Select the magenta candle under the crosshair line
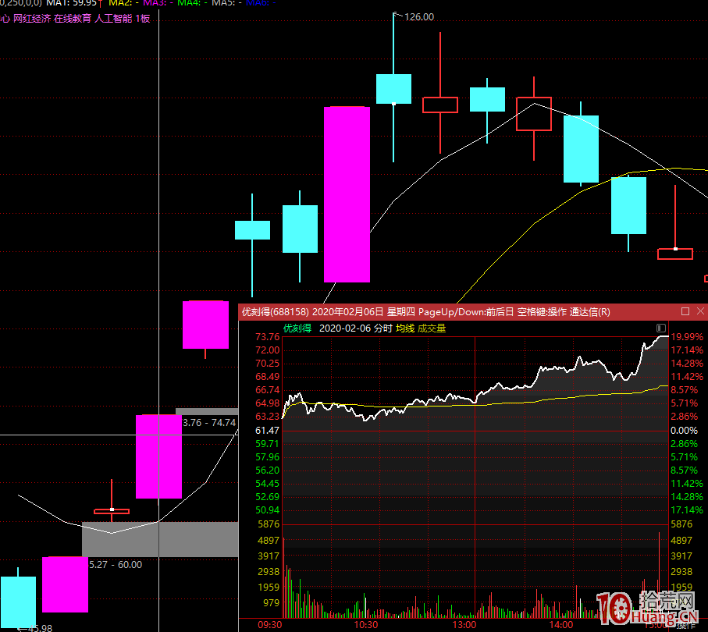This screenshot has width=708, height=632. click(x=159, y=456)
